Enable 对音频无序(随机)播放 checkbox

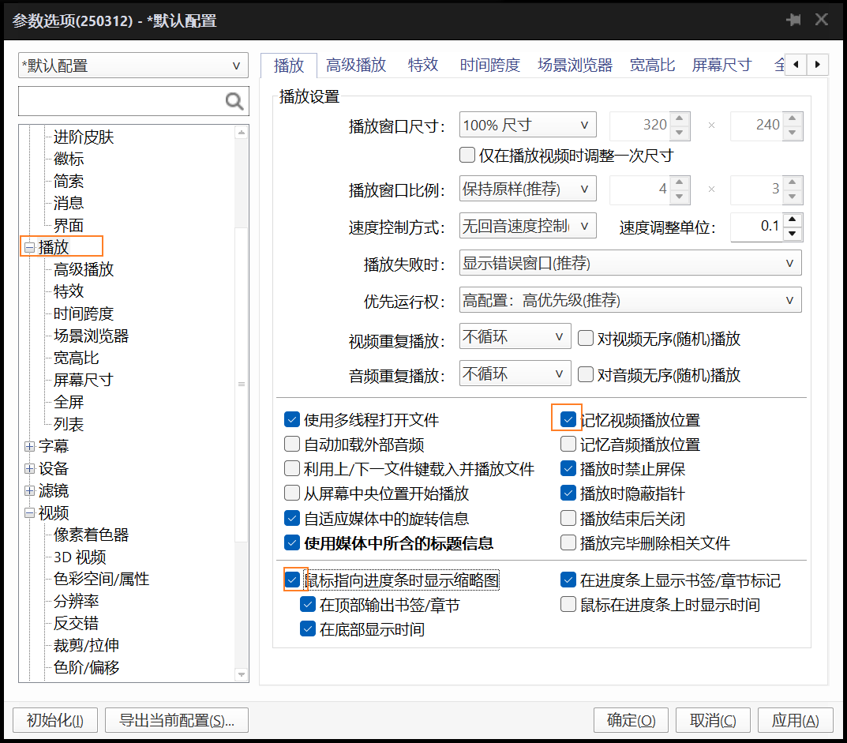586,374
